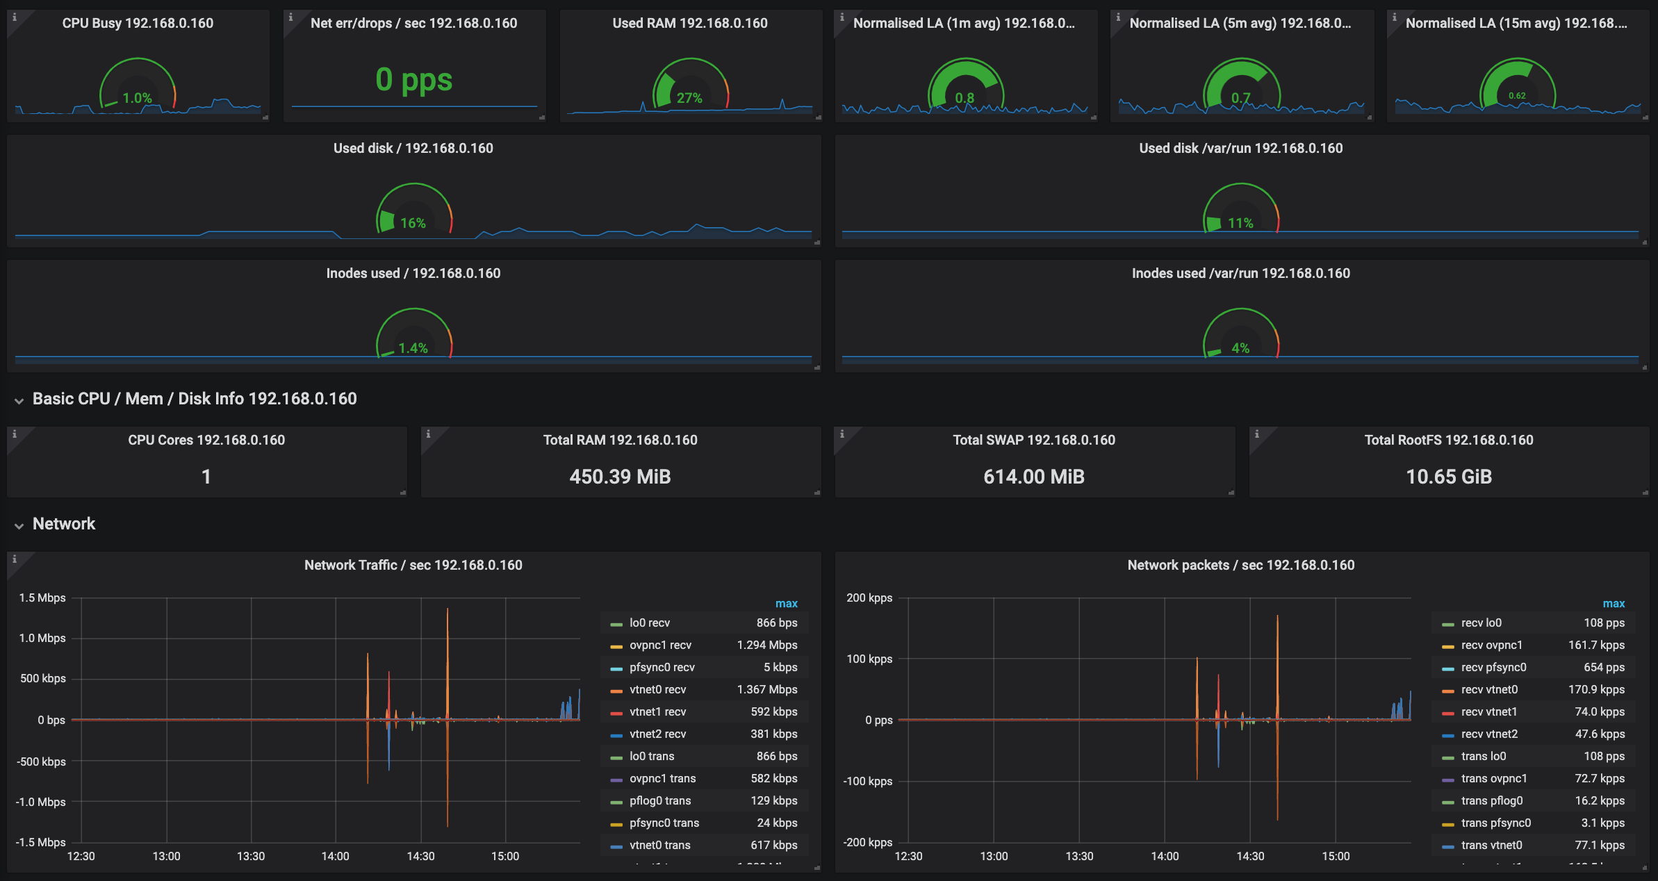This screenshot has width=1658, height=881.
Task: Toggle the ovpnc1 recv legend series
Action: click(660, 645)
